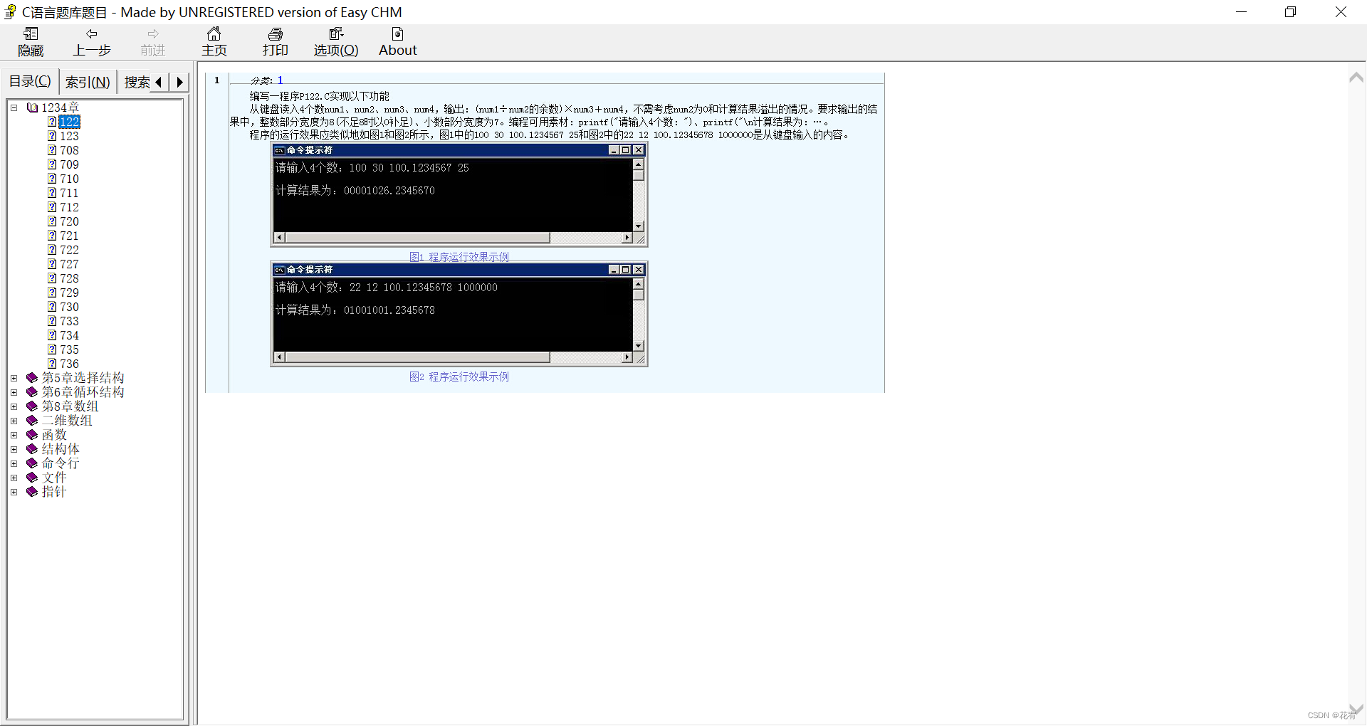Open the 选项(O) options menu
The image size is (1367, 726).
pyautogui.click(x=336, y=42)
